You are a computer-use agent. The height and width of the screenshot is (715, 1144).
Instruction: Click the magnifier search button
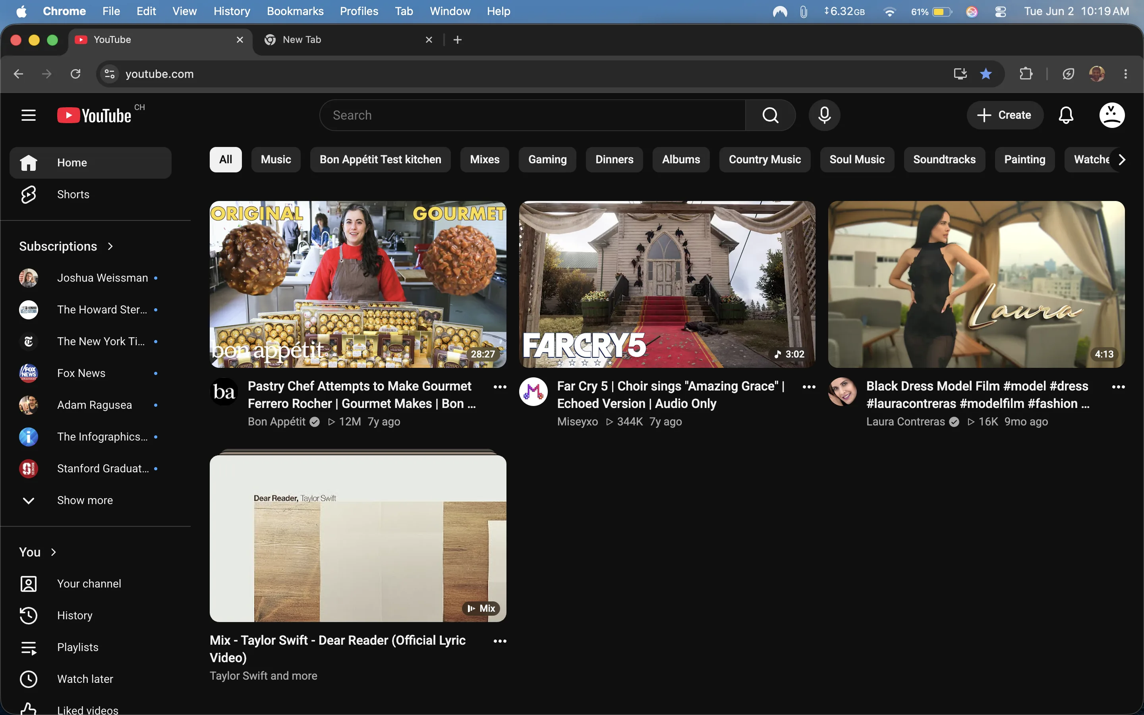770,115
